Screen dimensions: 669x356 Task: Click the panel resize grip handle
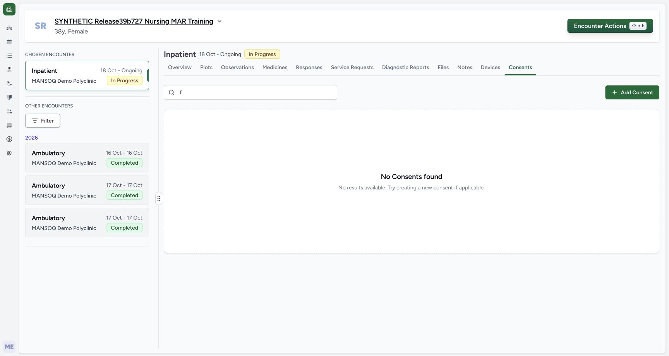159,199
